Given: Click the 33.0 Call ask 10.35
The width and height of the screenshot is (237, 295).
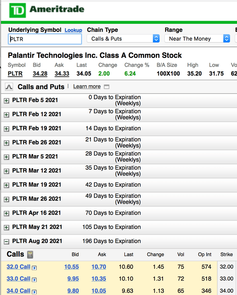Looking at the screenshot, I should click(x=99, y=279).
